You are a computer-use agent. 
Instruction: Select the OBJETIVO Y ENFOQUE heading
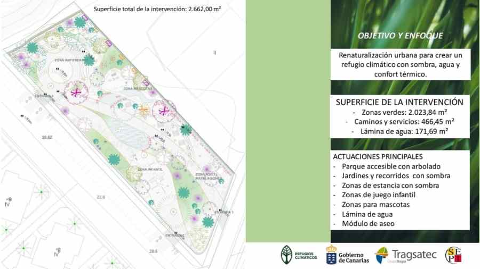coord(400,37)
